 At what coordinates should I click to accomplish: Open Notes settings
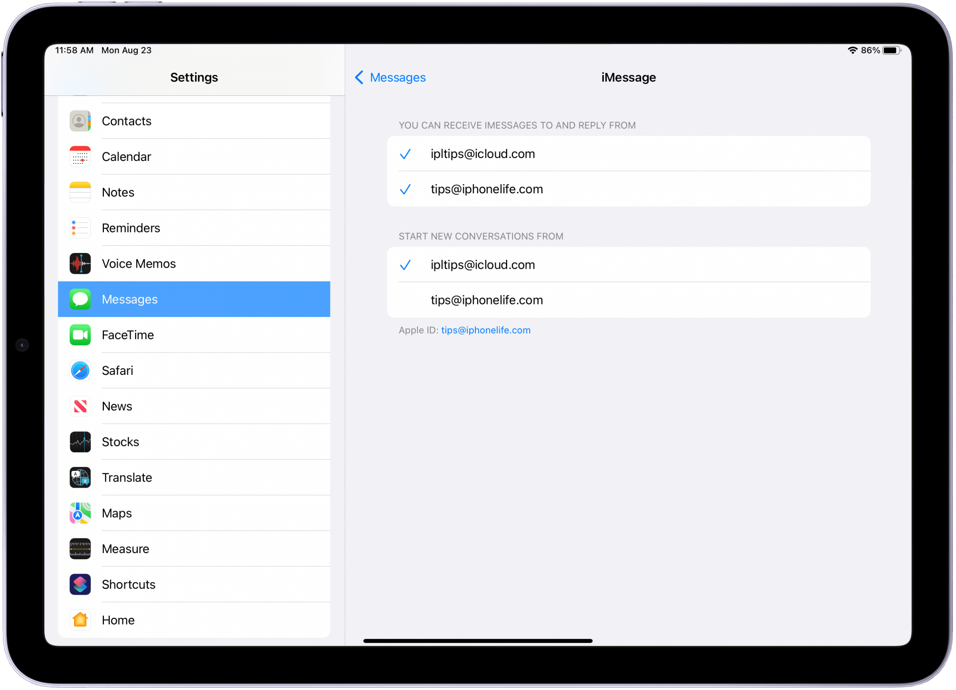[x=194, y=193]
